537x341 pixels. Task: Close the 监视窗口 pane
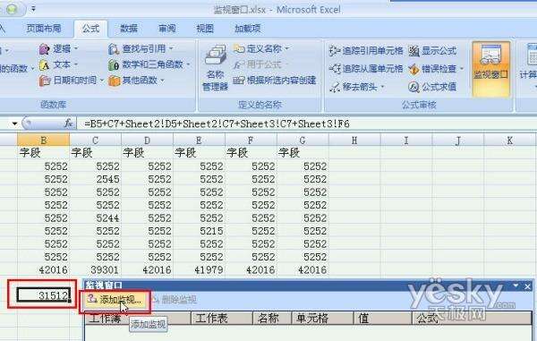click(x=527, y=286)
